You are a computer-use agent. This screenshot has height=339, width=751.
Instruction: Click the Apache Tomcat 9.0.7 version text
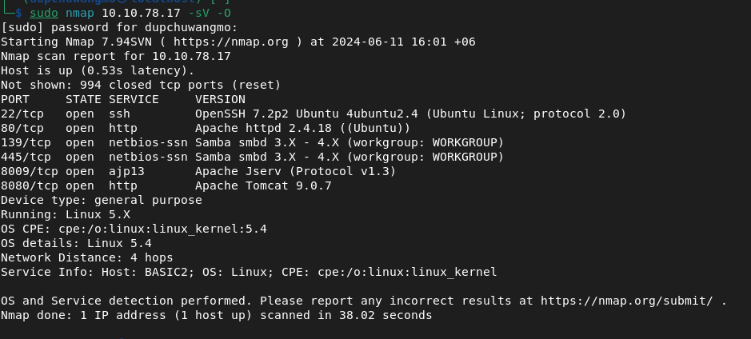tap(263, 185)
